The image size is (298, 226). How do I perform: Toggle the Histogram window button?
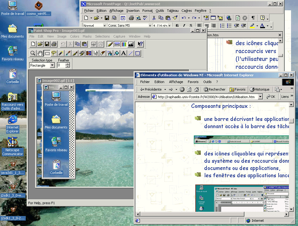(x=131, y=44)
